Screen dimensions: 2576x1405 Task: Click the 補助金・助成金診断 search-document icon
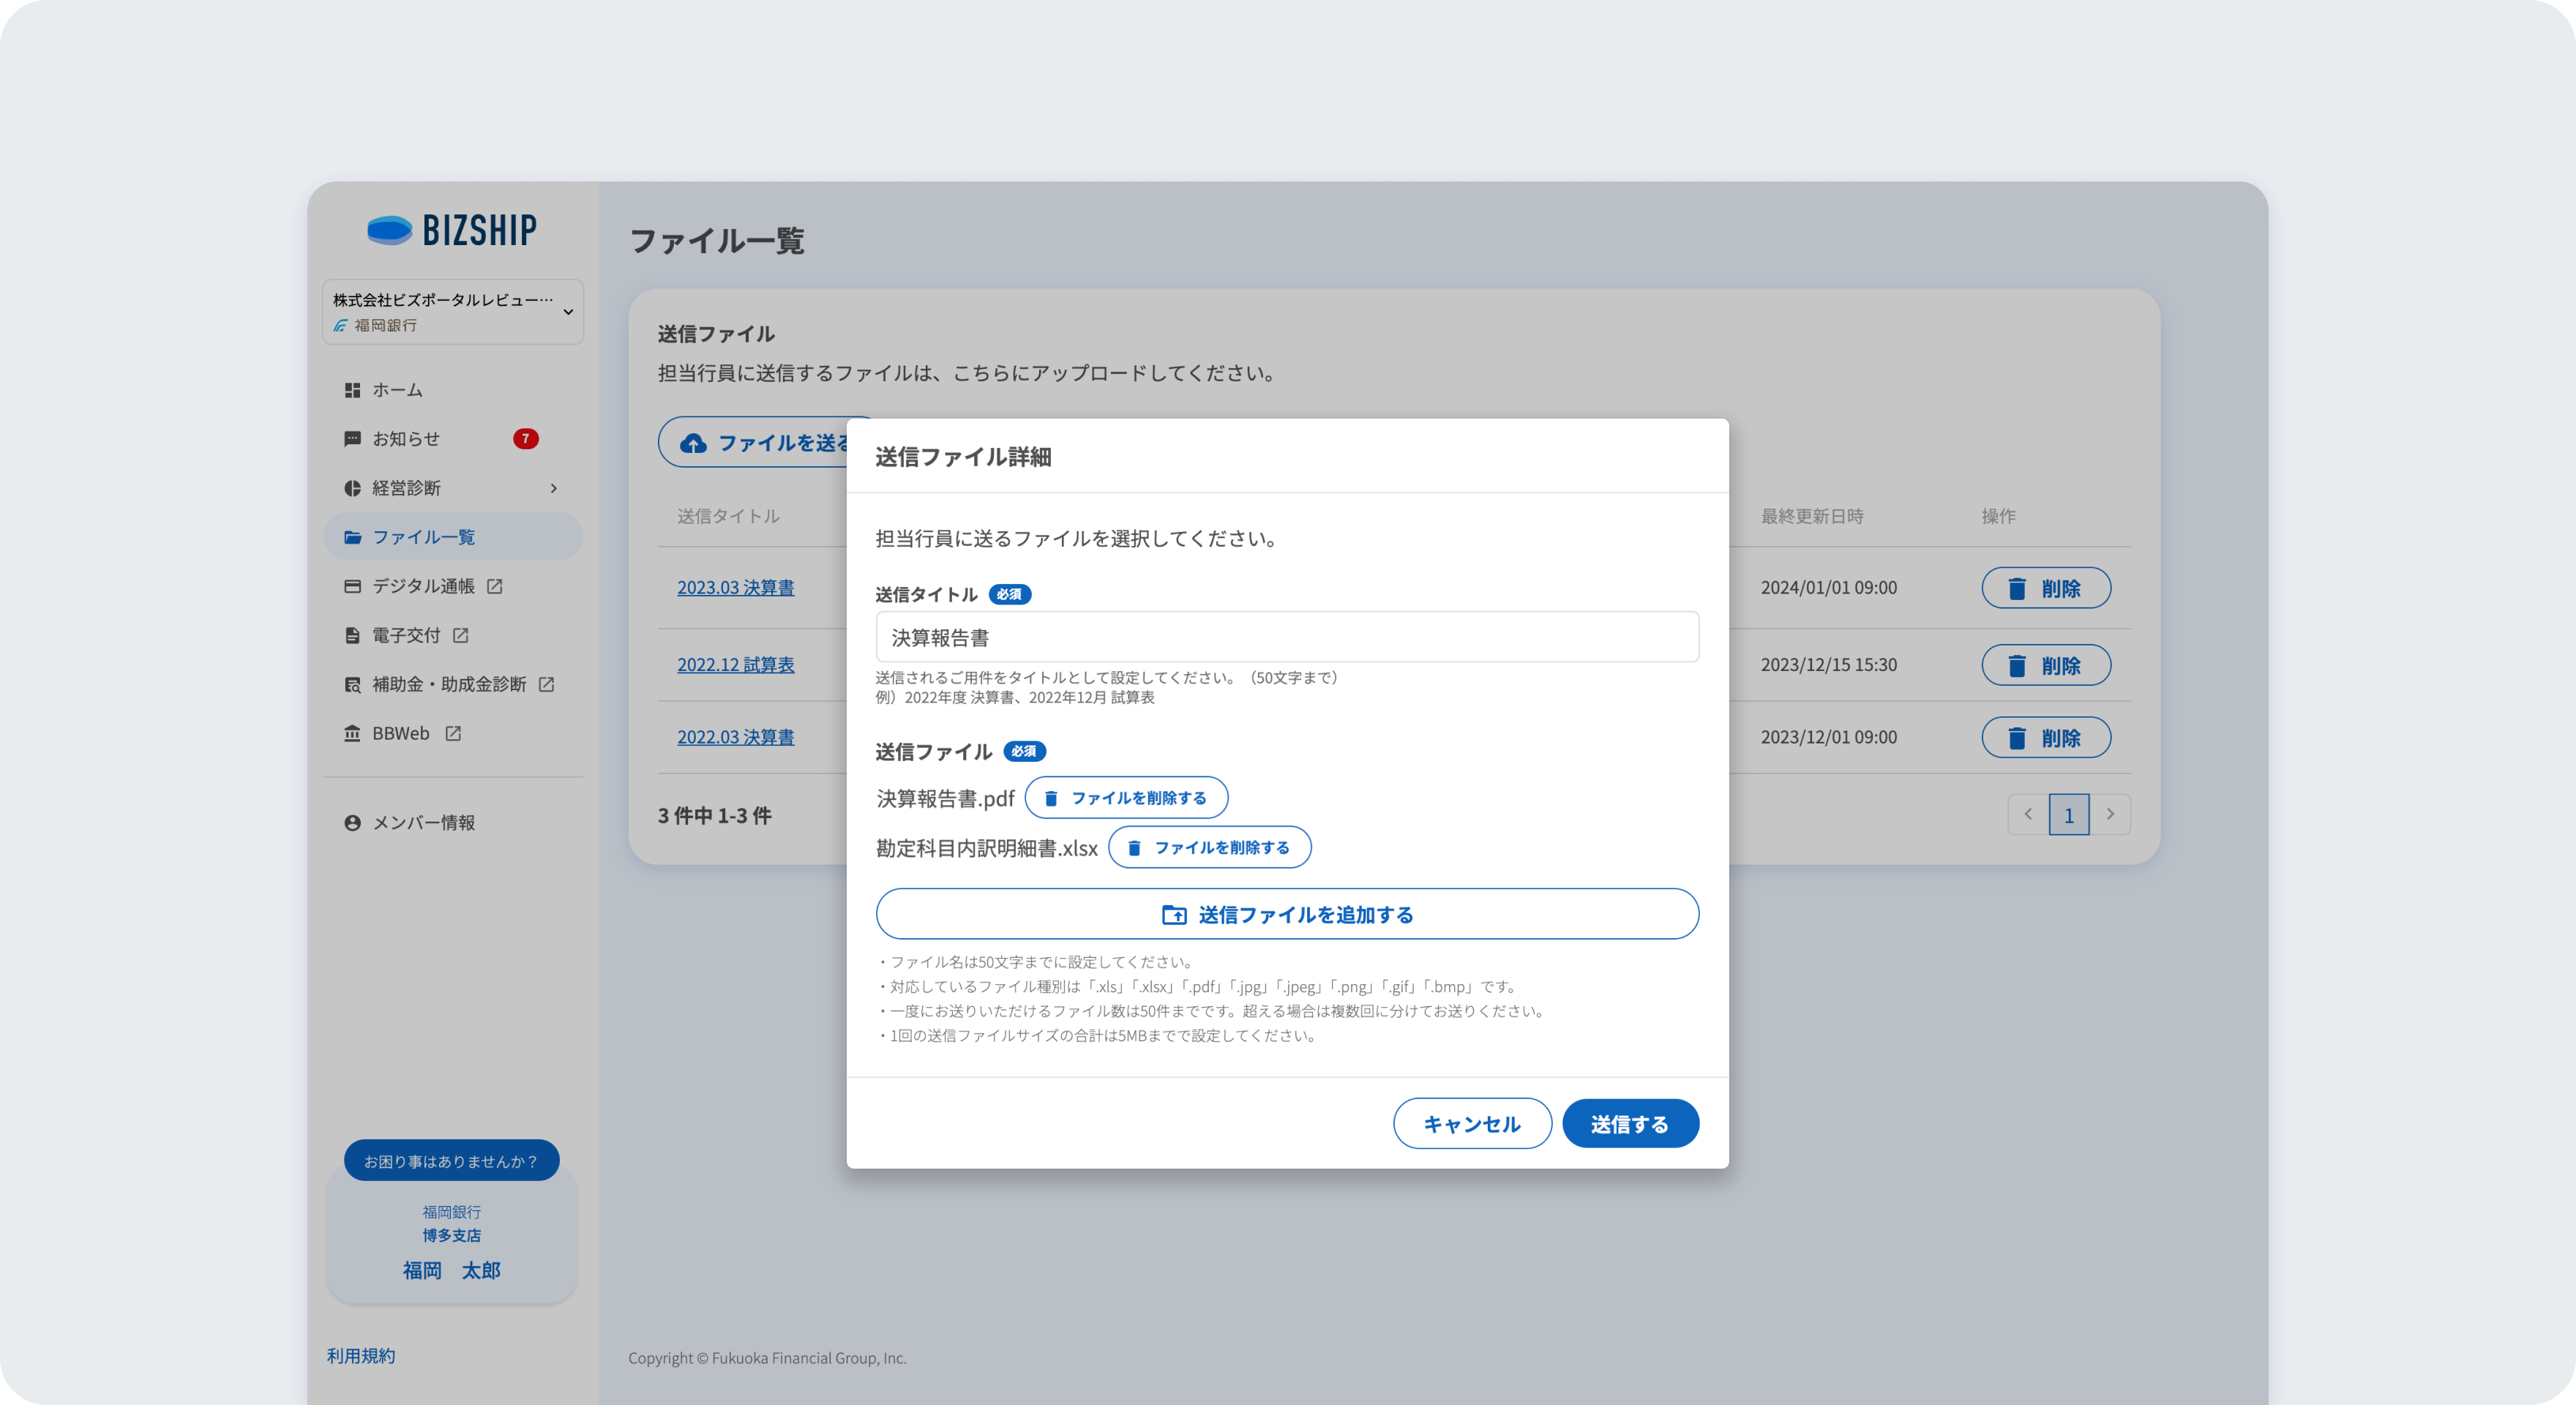[352, 684]
